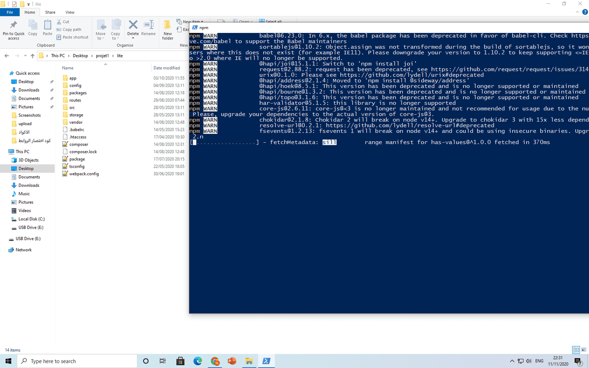The height and width of the screenshot is (368, 589).
Task: Open the recent locations dropdown arrow
Action: (x=25, y=55)
